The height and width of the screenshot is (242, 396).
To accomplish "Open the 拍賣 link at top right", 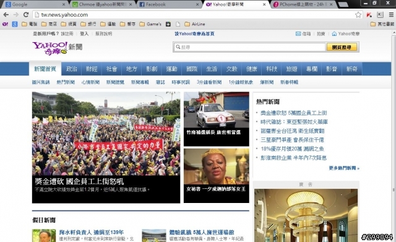I will (321, 33).
